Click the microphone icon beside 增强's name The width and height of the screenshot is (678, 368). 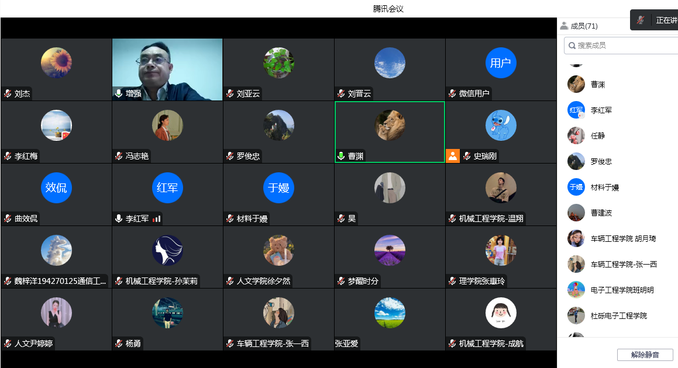tap(119, 93)
